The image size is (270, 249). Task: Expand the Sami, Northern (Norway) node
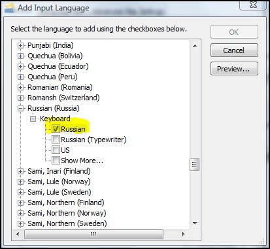pyautogui.click(x=20, y=213)
